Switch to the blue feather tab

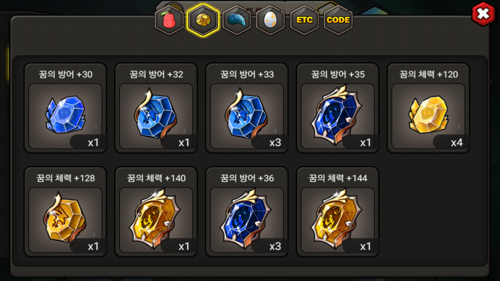click(x=237, y=20)
